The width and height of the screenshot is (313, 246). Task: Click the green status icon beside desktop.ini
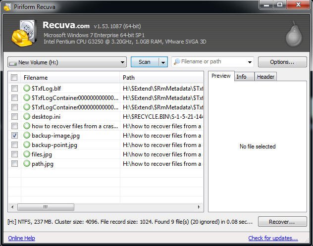pos(27,116)
